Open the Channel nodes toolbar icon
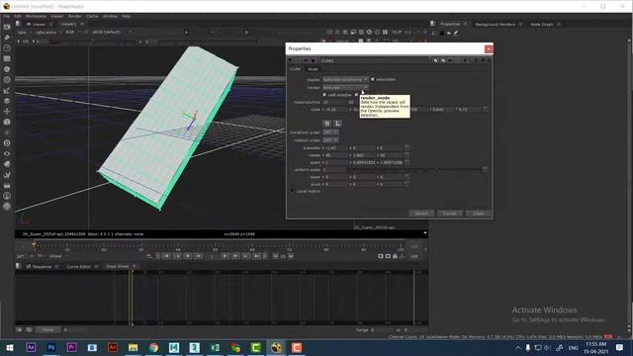This screenshot has height=356, width=633. [7, 58]
